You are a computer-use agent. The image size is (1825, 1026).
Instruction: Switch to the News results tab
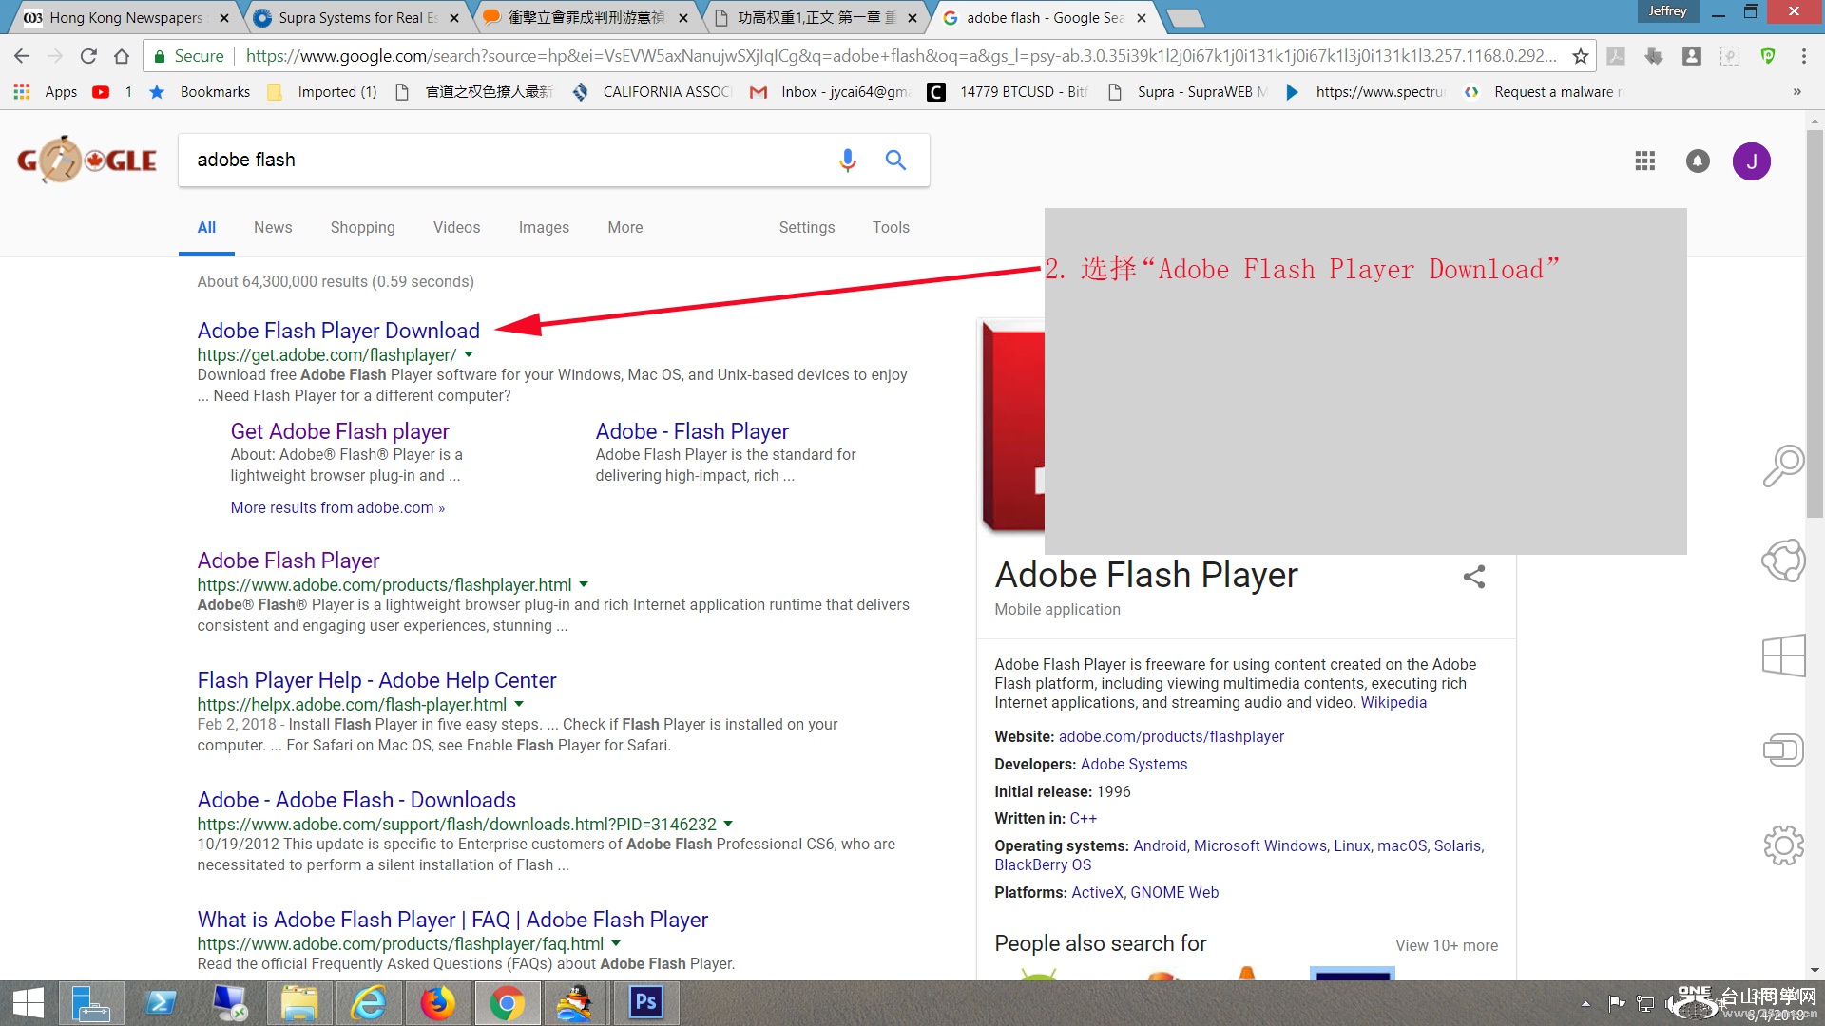pos(273,227)
